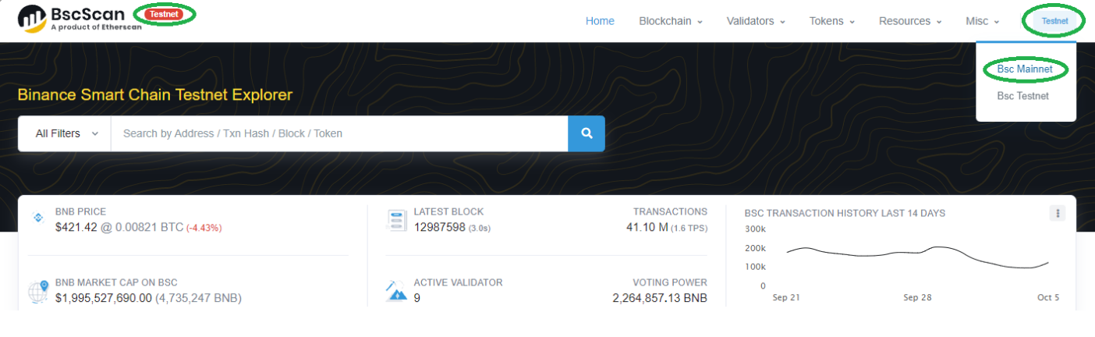Click the BNB price coin icon

tap(37, 218)
